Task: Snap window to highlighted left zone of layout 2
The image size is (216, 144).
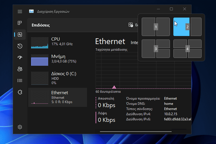Action: tap(181, 27)
